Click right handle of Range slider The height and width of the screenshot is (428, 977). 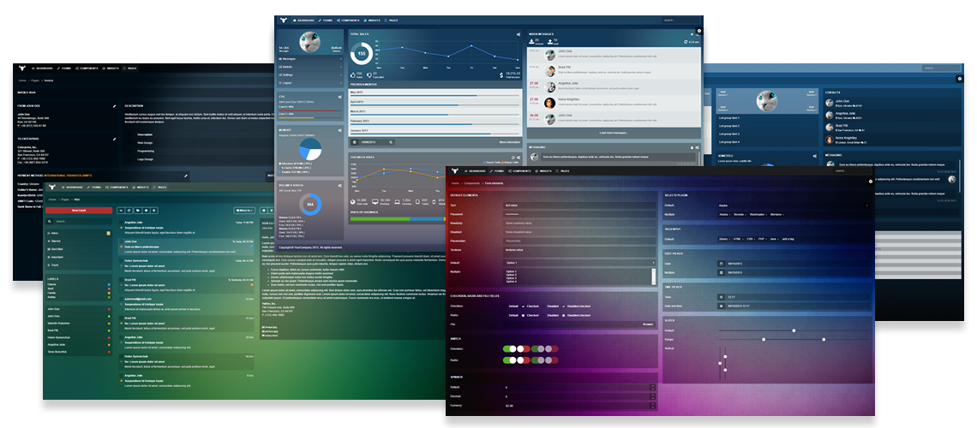click(823, 340)
